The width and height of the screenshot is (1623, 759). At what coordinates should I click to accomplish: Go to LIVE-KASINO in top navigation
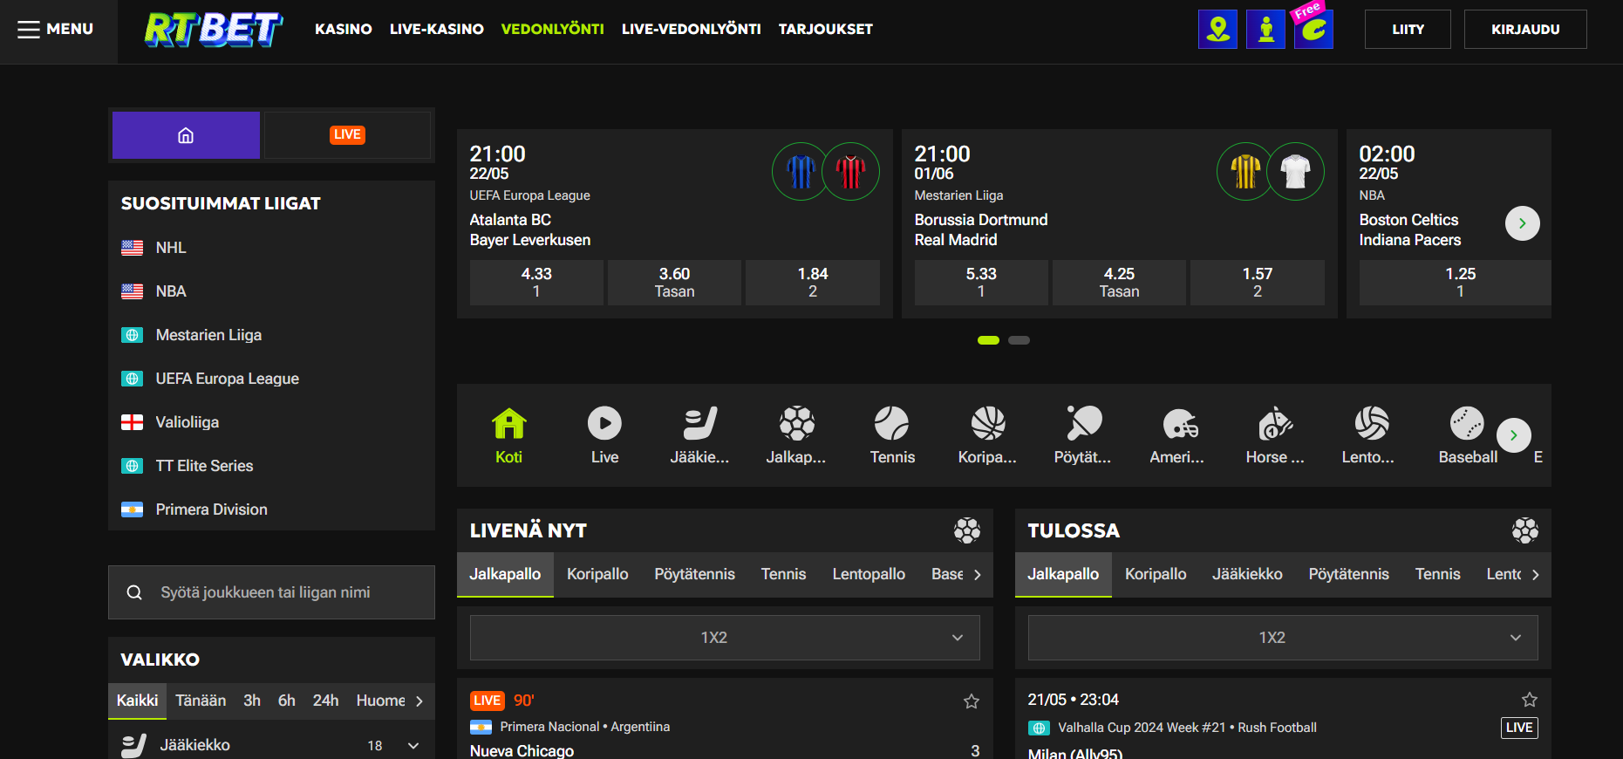point(437,29)
